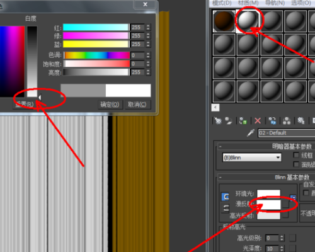Open the 材质(M) menu
This screenshot has width=315, height=252.
click(x=248, y=3)
